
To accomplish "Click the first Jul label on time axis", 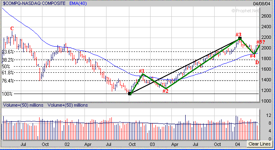I will 23,144.
